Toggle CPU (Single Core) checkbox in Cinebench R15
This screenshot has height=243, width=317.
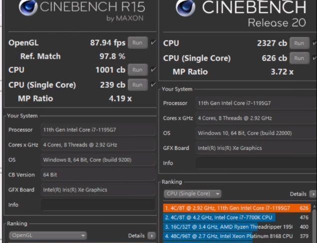coord(153,85)
